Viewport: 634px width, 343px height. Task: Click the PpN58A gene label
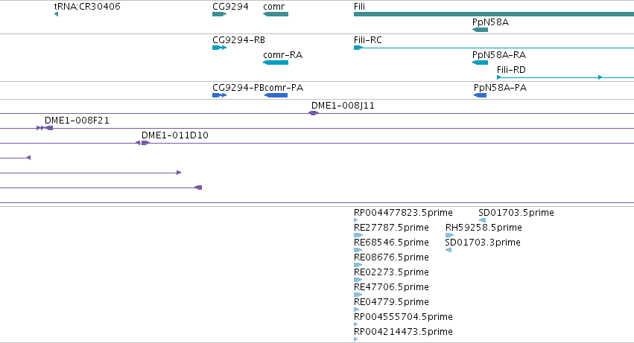pyautogui.click(x=490, y=22)
